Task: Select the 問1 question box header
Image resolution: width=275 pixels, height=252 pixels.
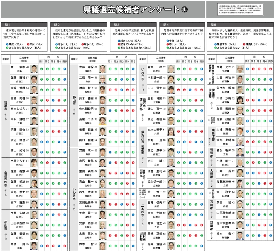Action: pyautogui.click(x=24, y=25)
